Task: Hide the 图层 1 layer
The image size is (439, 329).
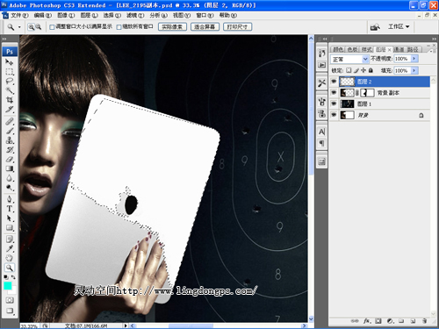Action: click(334, 104)
